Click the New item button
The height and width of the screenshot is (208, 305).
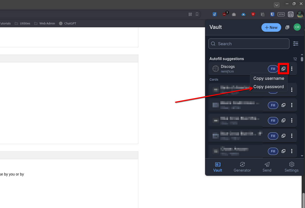[x=271, y=27]
